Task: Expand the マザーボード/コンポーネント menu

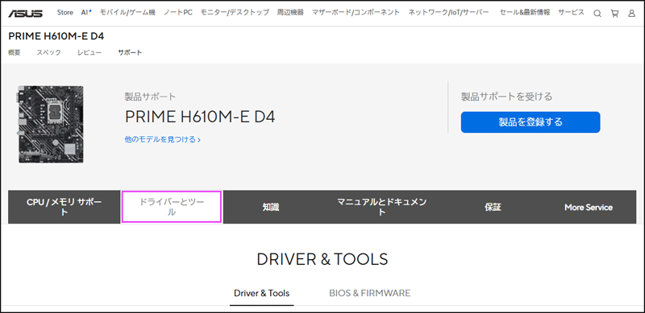Action: [x=356, y=12]
